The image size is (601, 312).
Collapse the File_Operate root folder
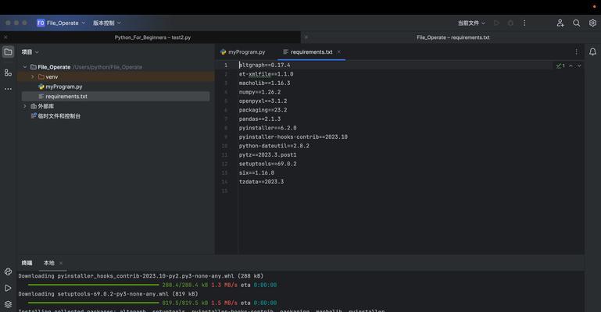[x=25, y=67]
